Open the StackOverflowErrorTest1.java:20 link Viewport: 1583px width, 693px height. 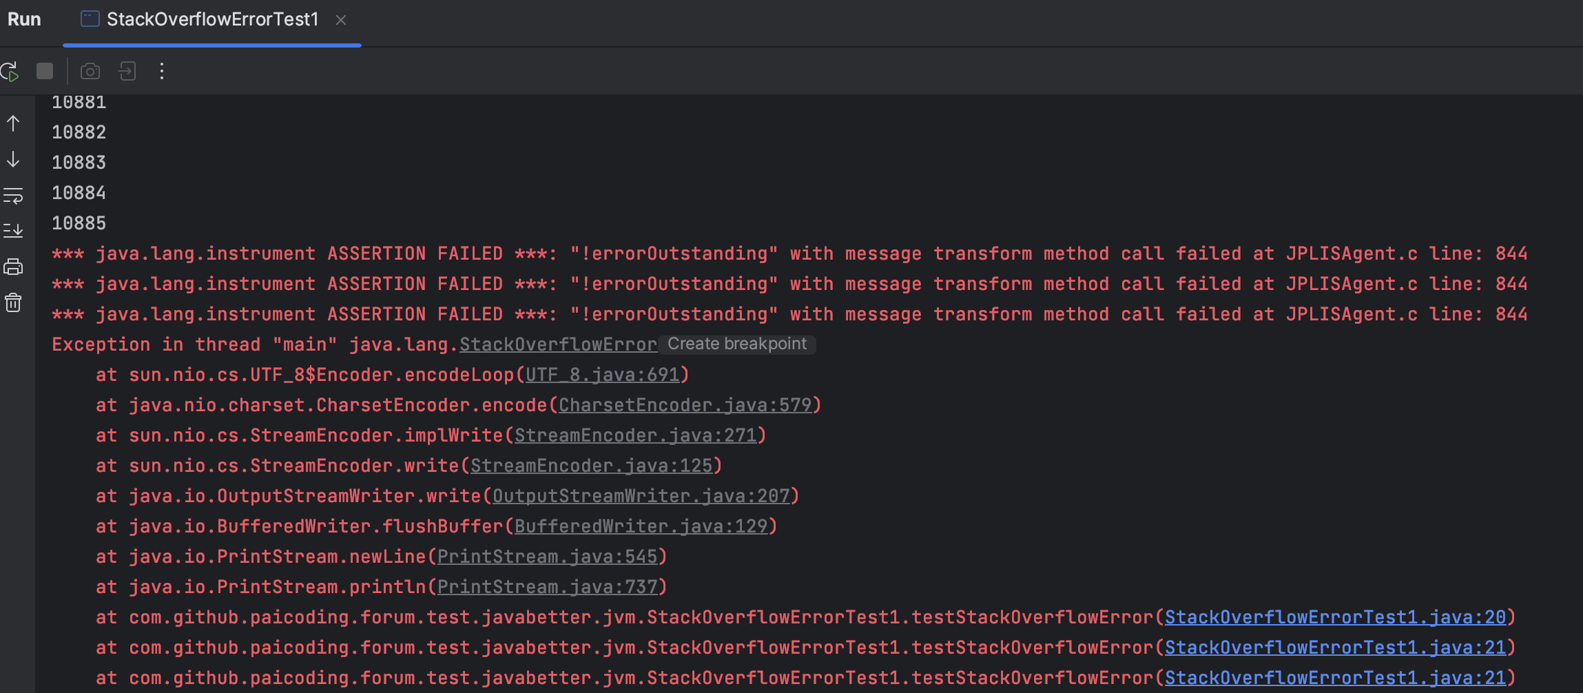[x=1334, y=617]
